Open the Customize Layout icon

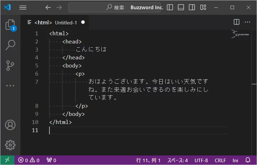(203, 7)
